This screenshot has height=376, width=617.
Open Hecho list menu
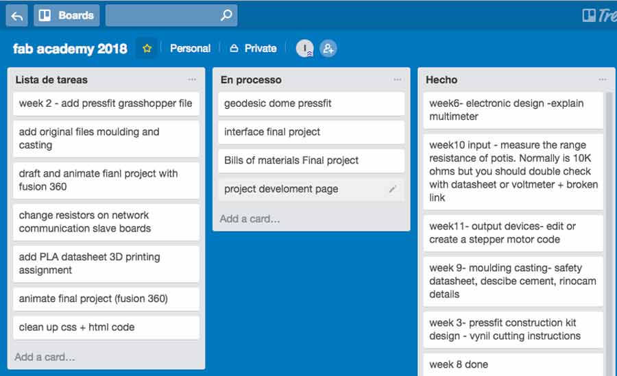(x=602, y=79)
